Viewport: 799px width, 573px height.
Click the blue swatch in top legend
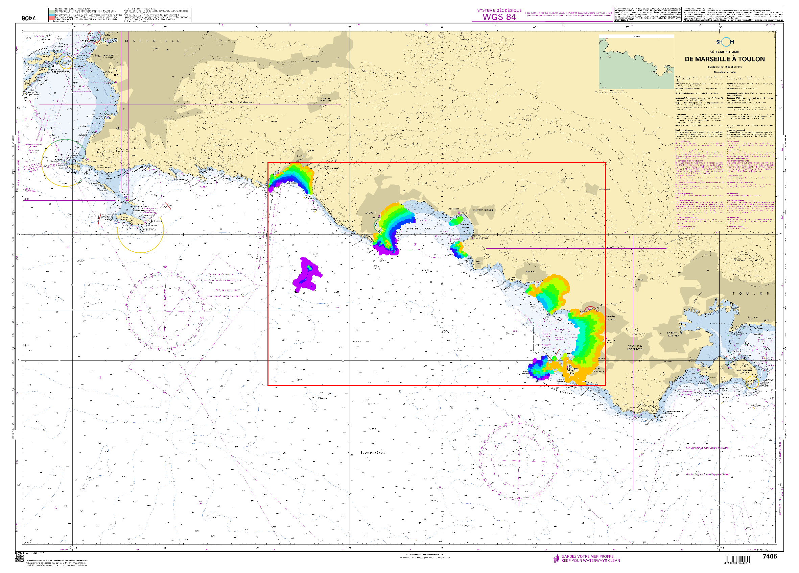(52, 15)
